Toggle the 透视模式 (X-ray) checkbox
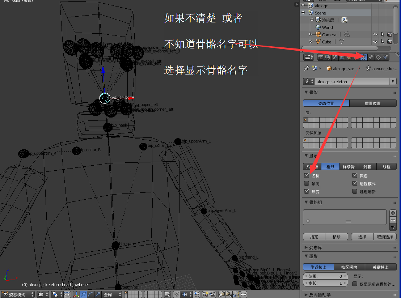The image size is (401, 298). coord(355,183)
